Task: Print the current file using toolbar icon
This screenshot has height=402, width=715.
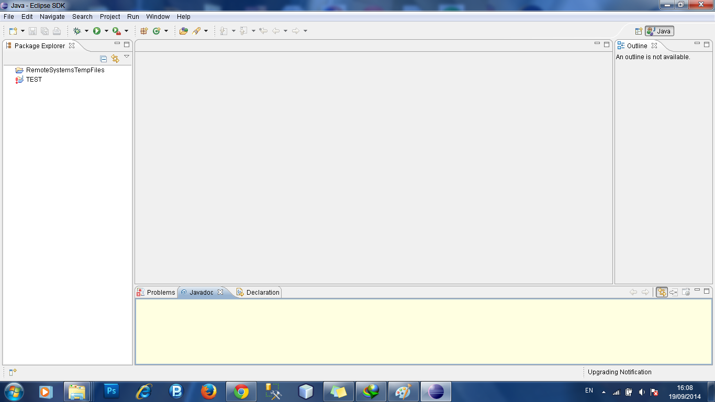Action: [57, 30]
